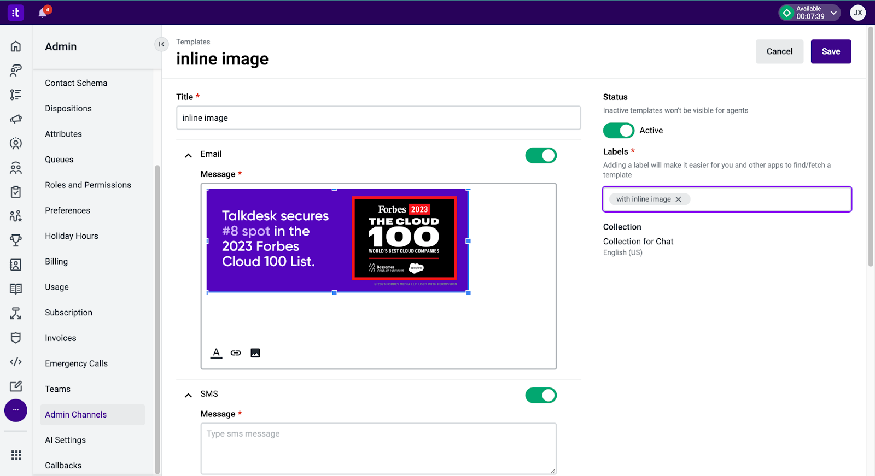875x476 pixels.
Task: Open Teams in Admin menu
Action: point(57,389)
